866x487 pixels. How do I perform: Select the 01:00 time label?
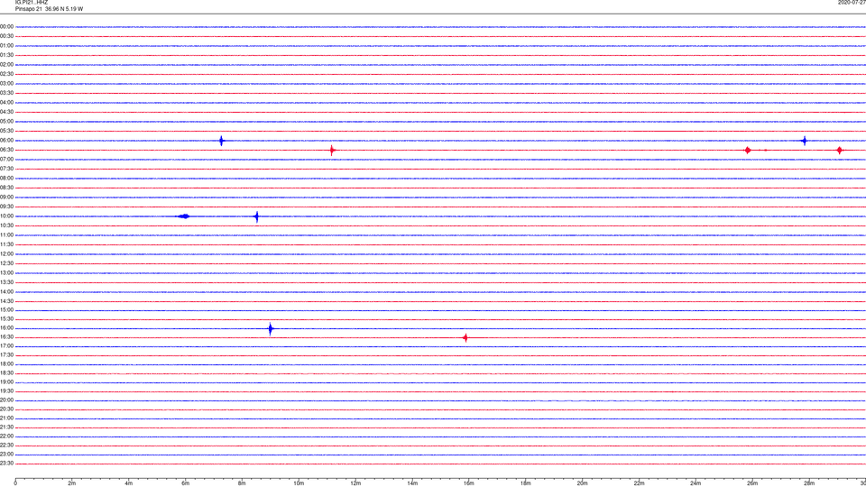click(6, 46)
